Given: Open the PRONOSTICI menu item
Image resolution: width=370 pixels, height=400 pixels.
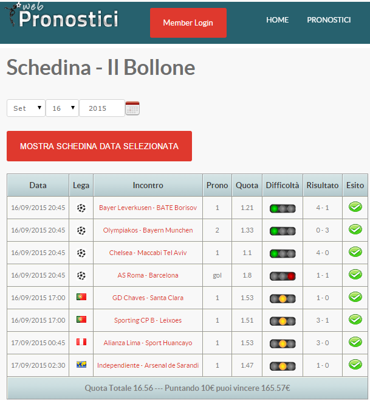Looking at the screenshot, I should tap(329, 20).
